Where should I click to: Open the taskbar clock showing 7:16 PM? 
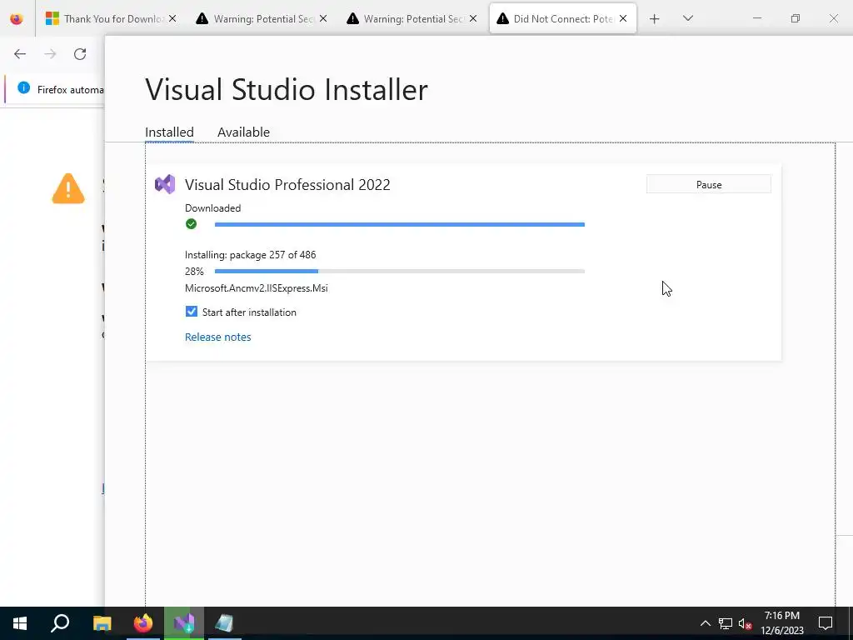coord(781,623)
